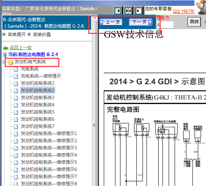Click page icon beside 发动机控制系统6
This screenshot has width=206, height=186.
click(16, 119)
